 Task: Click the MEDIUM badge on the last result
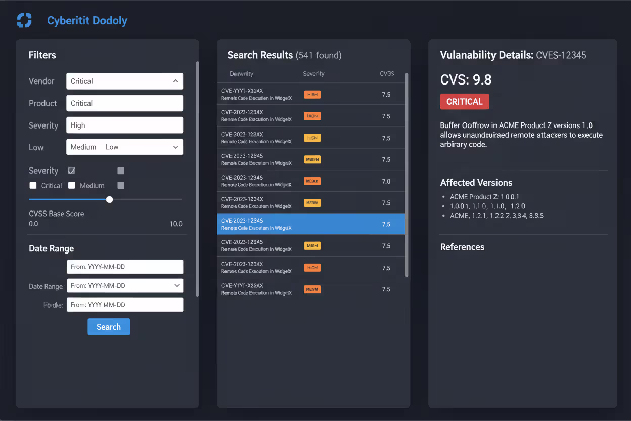312,289
